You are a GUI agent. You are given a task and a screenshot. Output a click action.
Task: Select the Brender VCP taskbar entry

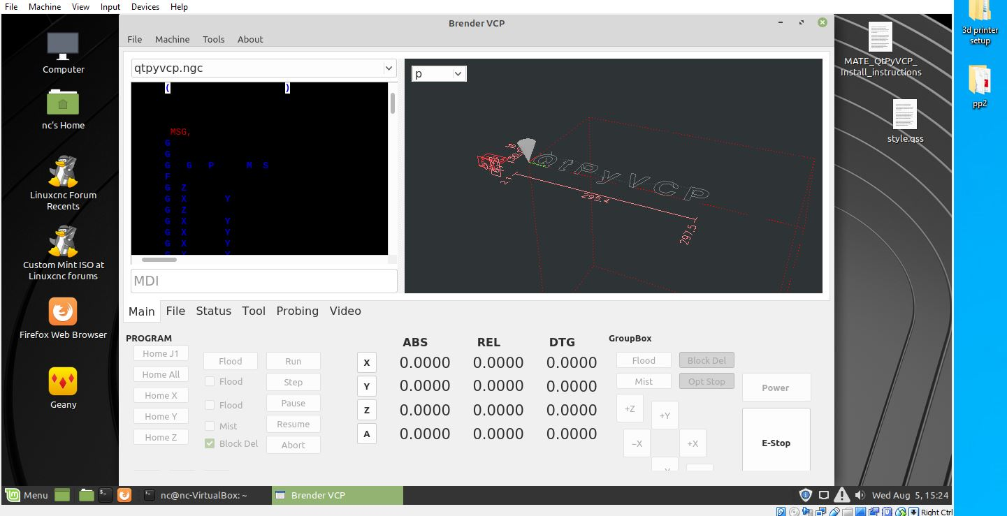coord(337,495)
